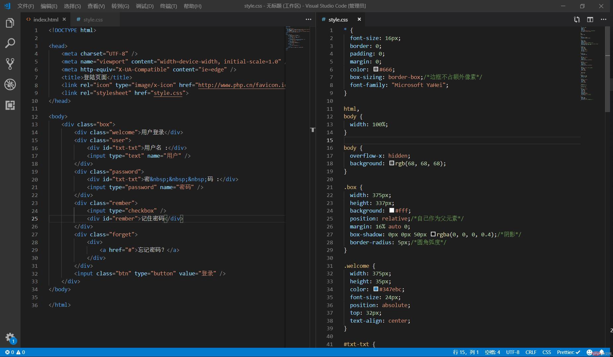Click the #fff background color swatch

[x=391, y=210]
